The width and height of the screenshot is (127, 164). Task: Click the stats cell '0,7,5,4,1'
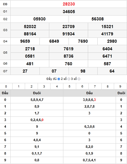pos(89,160)
